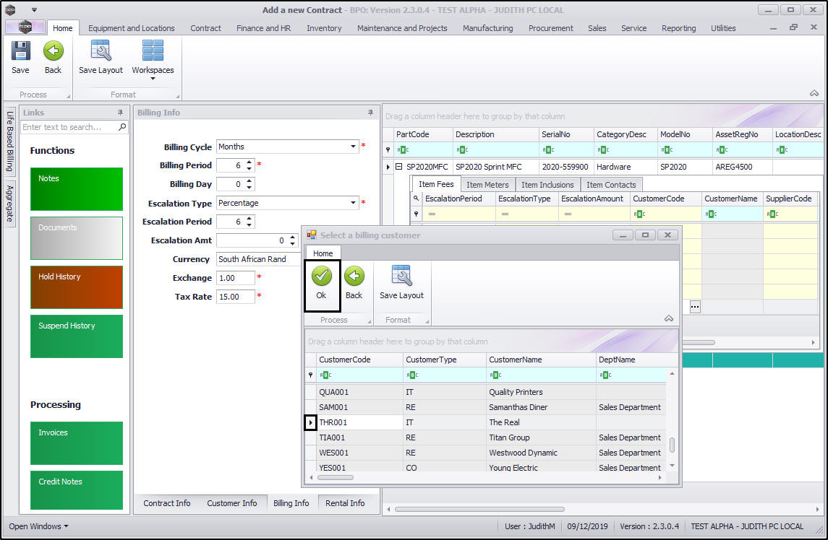Viewport: 828px width, 540px height.
Task: Click the search magnifier in Links panel
Action: pyautogui.click(x=122, y=127)
